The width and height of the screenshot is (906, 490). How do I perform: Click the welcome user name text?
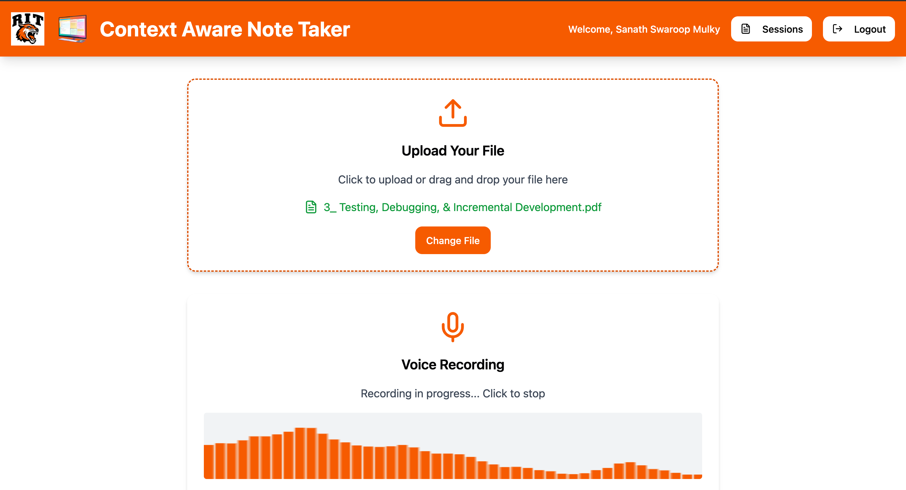(644, 29)
